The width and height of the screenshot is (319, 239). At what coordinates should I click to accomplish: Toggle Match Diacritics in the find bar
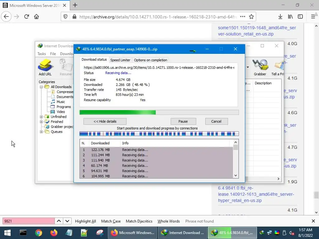click(x=139, y=221)
